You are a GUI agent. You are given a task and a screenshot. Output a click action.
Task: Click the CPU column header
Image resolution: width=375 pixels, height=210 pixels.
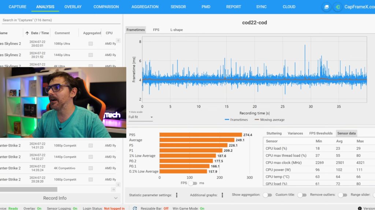109,33
